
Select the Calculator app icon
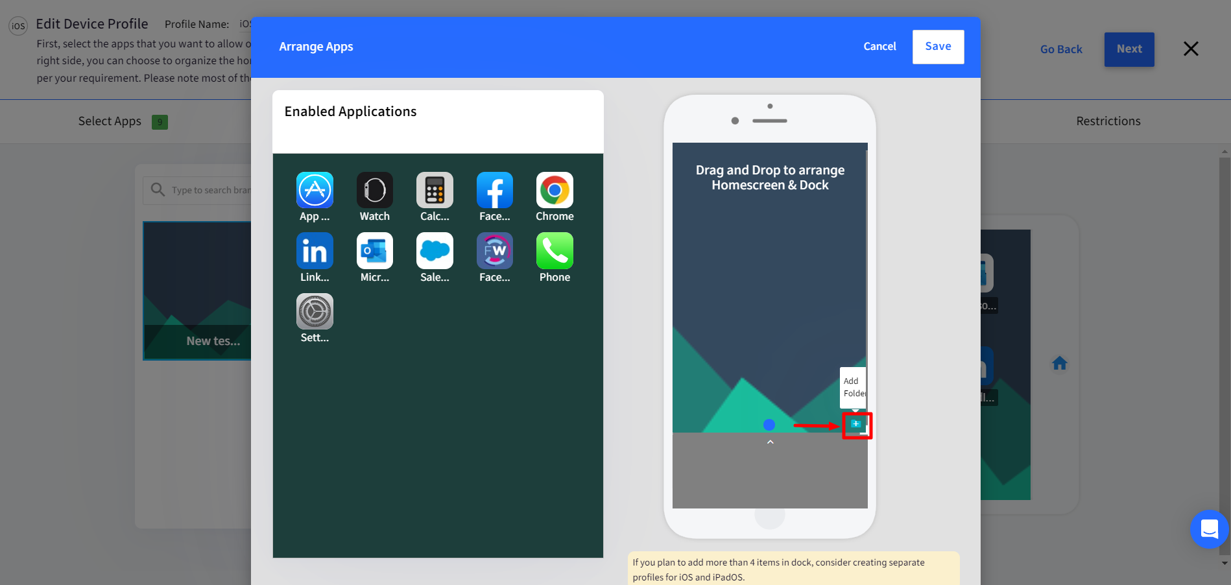pyautogui.click(x=435, y=190)
